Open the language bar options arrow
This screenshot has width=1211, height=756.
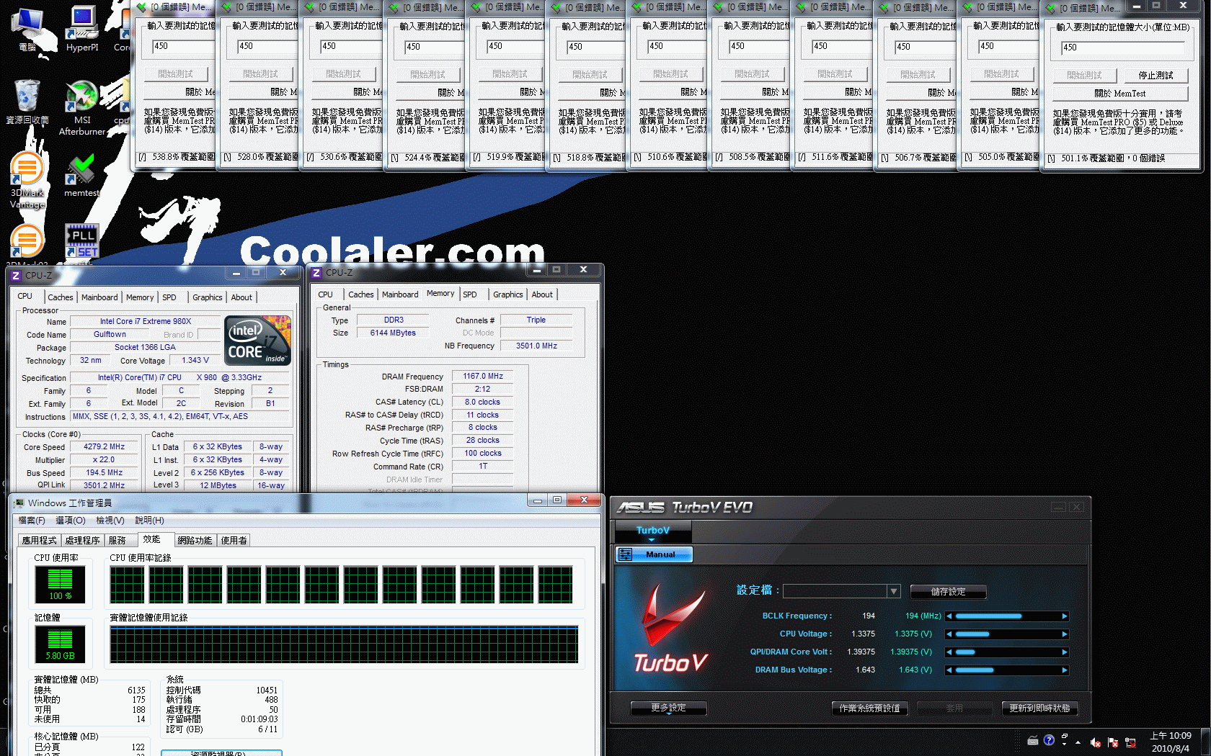tap(1064, 744)
